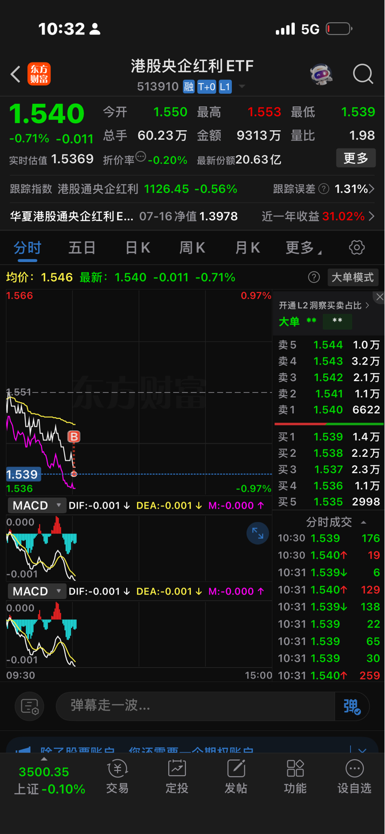Toggle 大单模式 button
This screenshot has width=385, height=834.
(x=352, y=277)
